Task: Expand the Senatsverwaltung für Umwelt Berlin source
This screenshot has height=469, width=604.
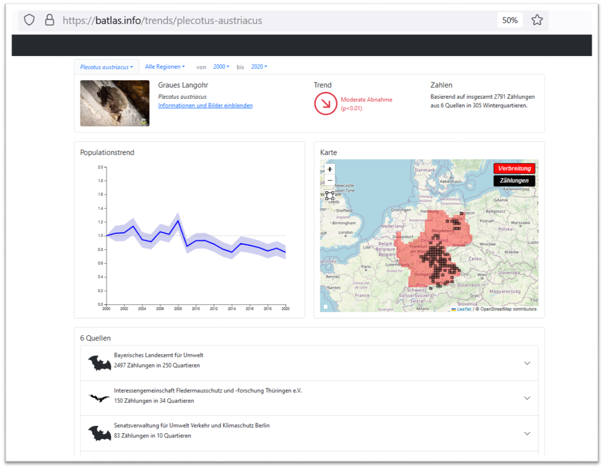Action: pyautogui.click(x=527, y=434)
